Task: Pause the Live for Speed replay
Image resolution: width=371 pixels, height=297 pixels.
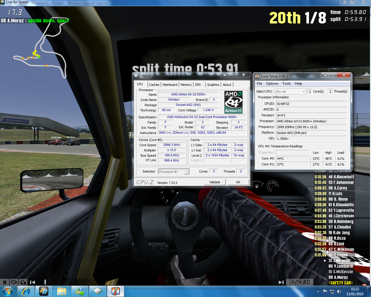Action: click(5, 282)
